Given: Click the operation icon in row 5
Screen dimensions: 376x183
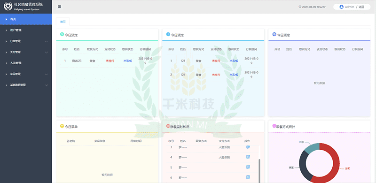Looking at the screenshot, I should (x=248, y=167).
